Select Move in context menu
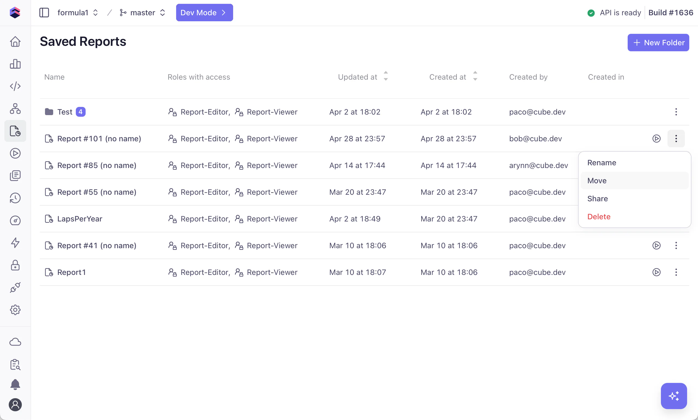 (x=597, y=181)
